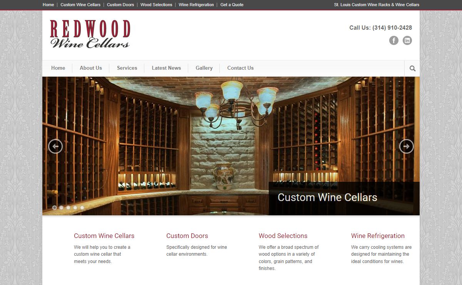Viewport: 462px width, 285px height.
Task: Advance slideshow with right arrow
Action: (407, 146)
